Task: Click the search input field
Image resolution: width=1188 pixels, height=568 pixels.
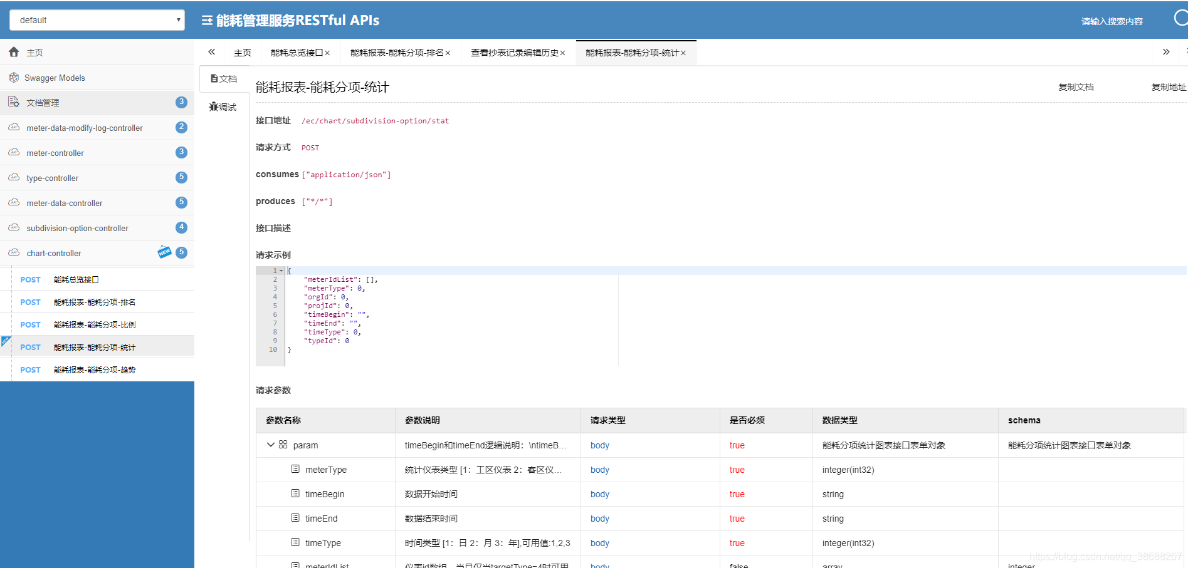Action: (x=1112, y=21)
